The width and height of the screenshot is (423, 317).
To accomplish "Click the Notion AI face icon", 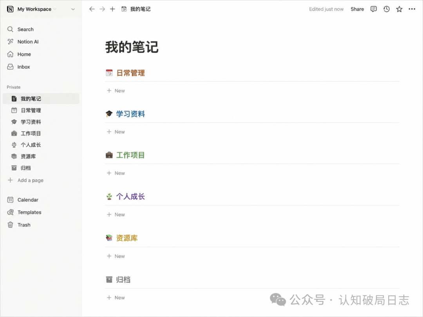I will coord(10,41).
